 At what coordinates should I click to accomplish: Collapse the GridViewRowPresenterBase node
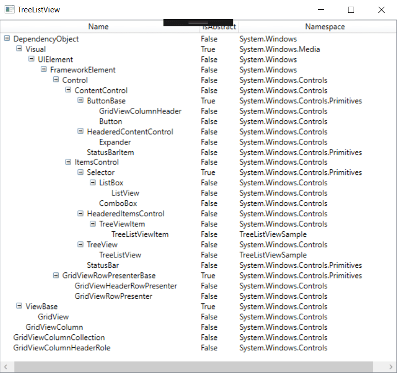[x=56, y=275]
